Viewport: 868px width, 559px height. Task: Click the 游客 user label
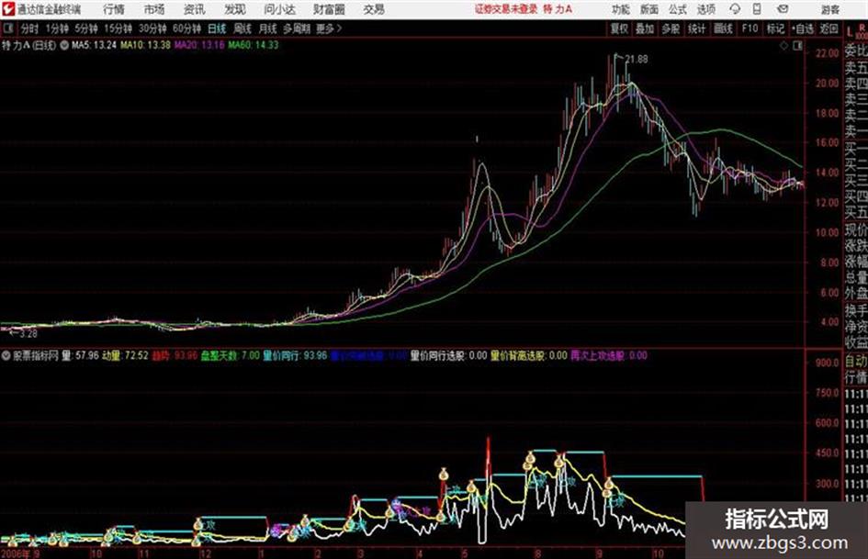(829, 9)
